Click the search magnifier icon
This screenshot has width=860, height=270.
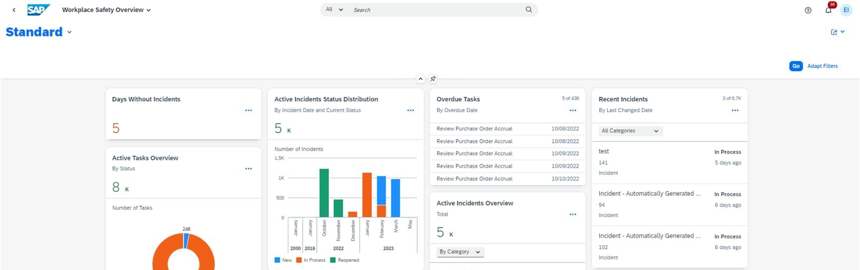[x=529, y=9]
